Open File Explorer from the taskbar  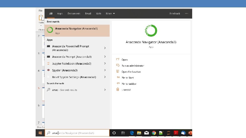(139, 133)
